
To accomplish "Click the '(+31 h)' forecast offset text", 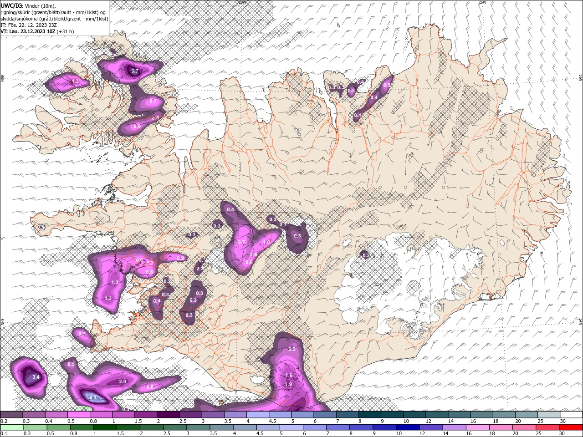I will [x=66, y=31].
